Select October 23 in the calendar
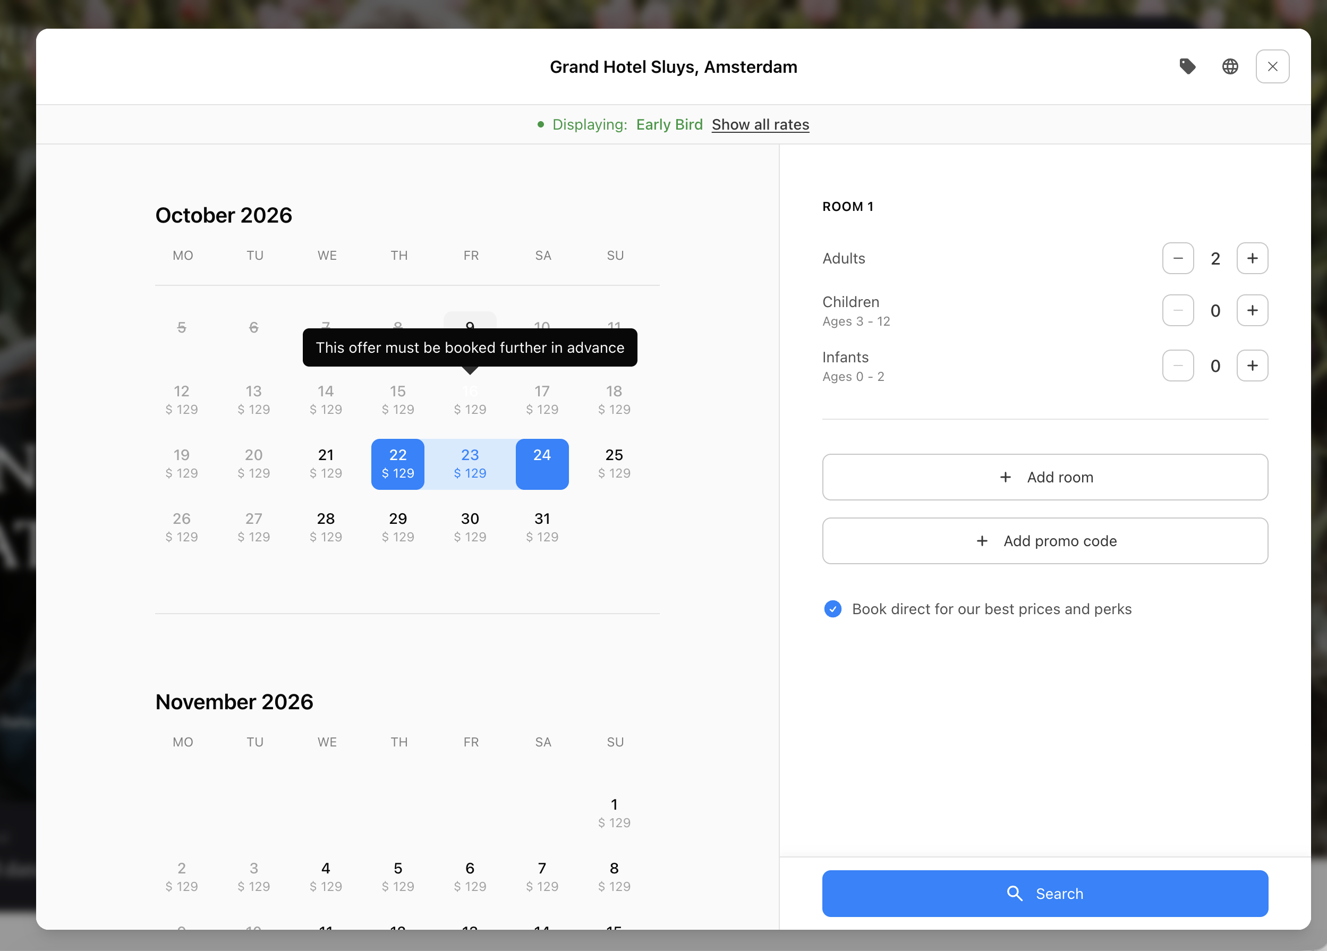 [x=470, y=464]
